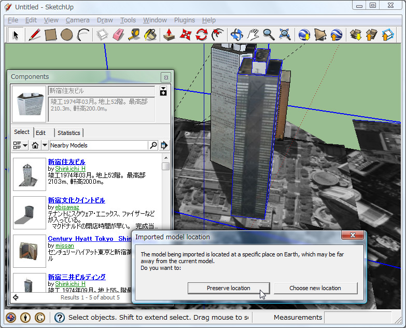Open the Century Hyatt Tokyo model link
This screenshot has width=406, height=328.
coord(90,239)
